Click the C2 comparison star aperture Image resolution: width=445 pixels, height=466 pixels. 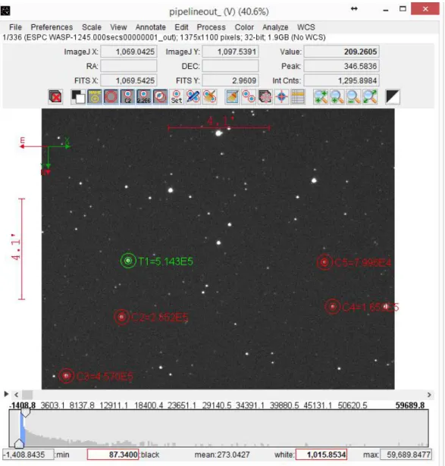(121, 317)
